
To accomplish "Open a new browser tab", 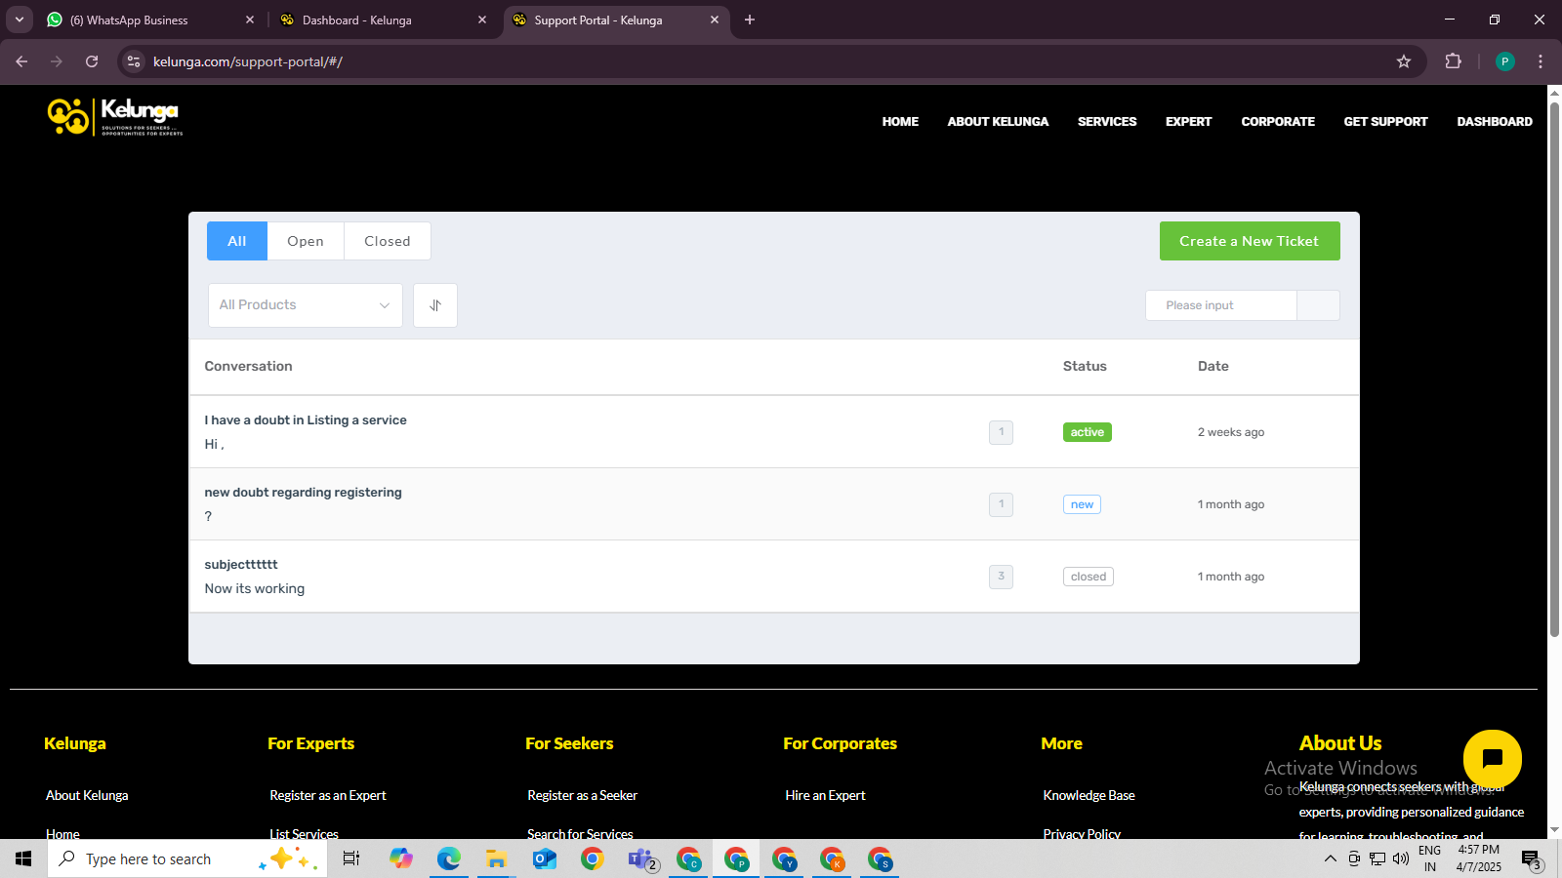I will pyautogui.click(x=750, y=20).
